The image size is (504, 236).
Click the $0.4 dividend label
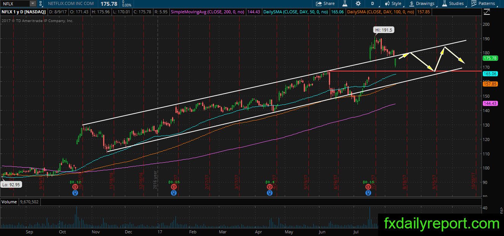[270, 182]
